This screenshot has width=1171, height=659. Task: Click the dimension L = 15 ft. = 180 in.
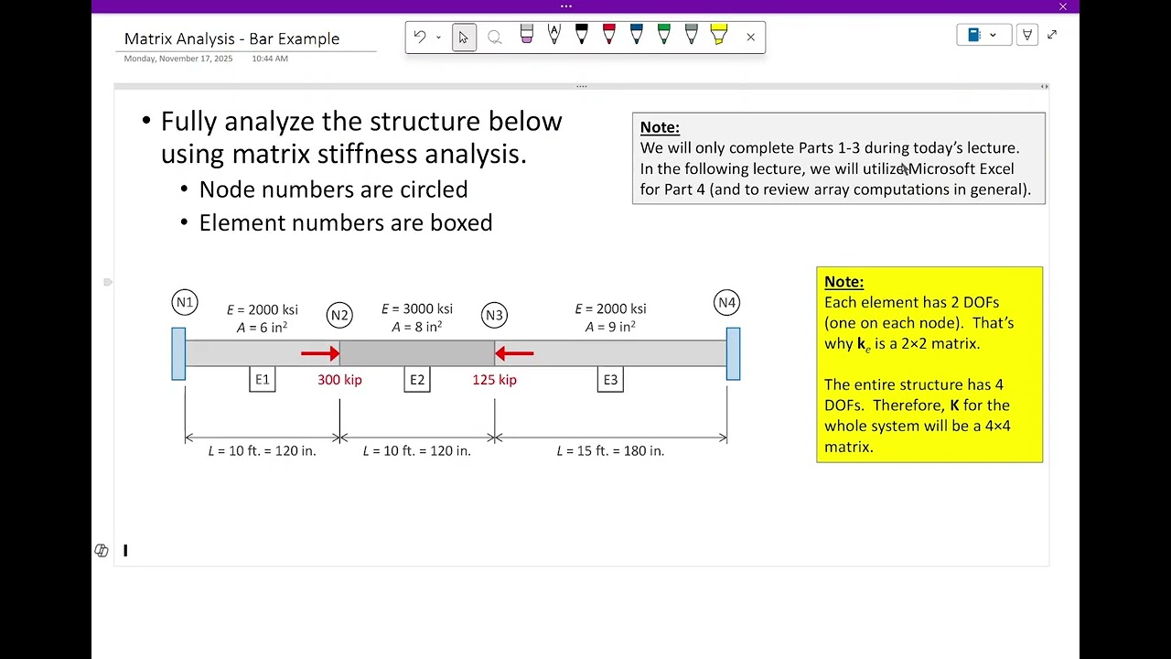click(x=610, y=450)
